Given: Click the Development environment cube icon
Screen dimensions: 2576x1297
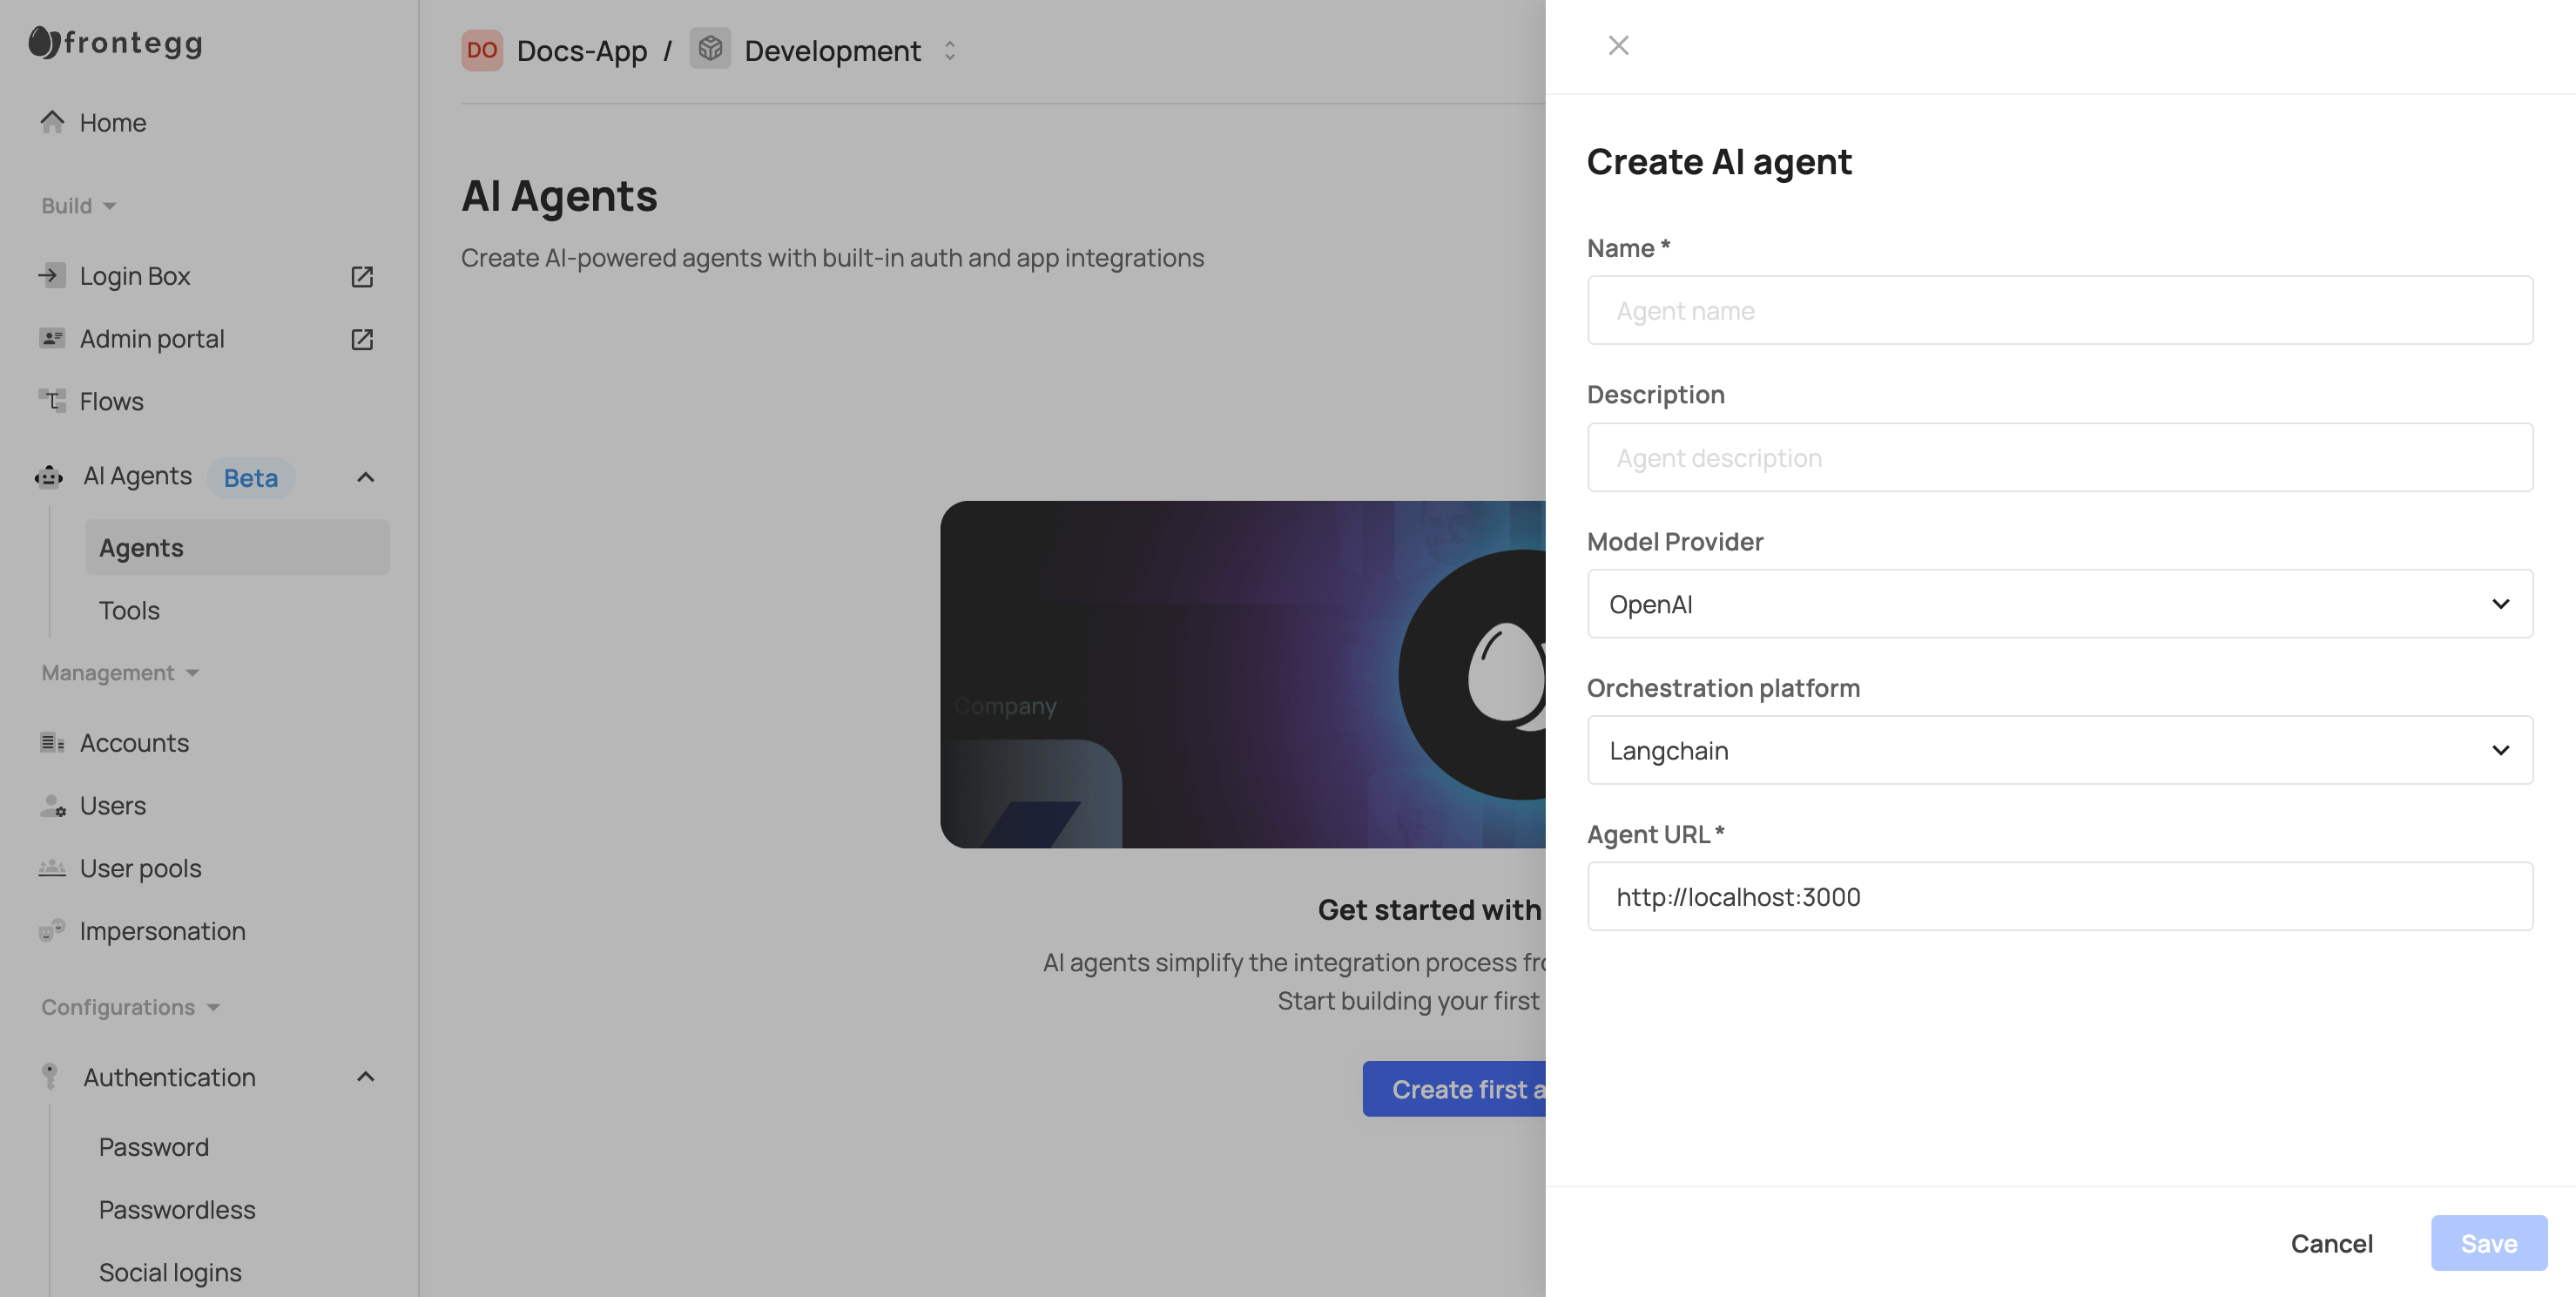Looking at the screenshot, I should (x=710, y=49).
